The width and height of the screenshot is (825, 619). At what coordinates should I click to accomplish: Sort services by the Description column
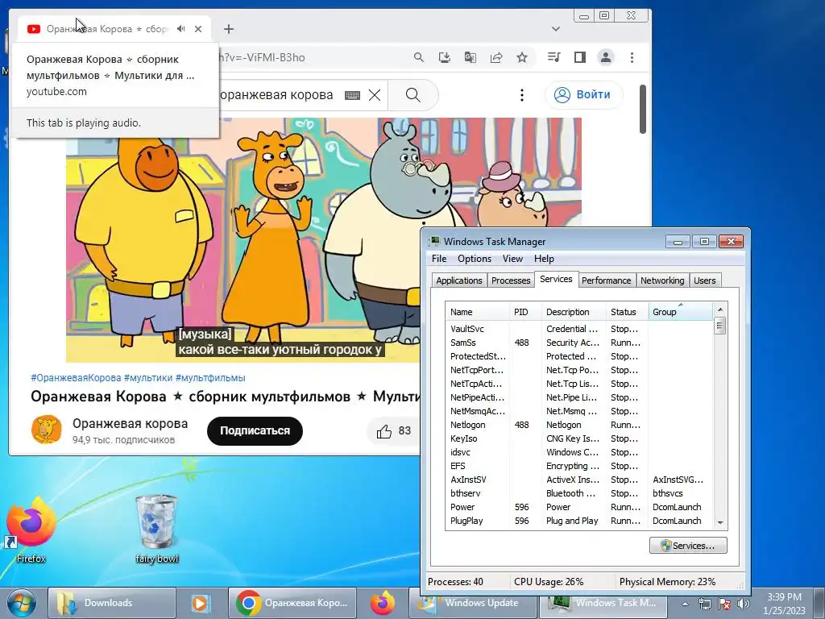click(574, 312)
